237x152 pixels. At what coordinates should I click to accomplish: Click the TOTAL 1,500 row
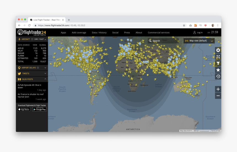point(32,62)
